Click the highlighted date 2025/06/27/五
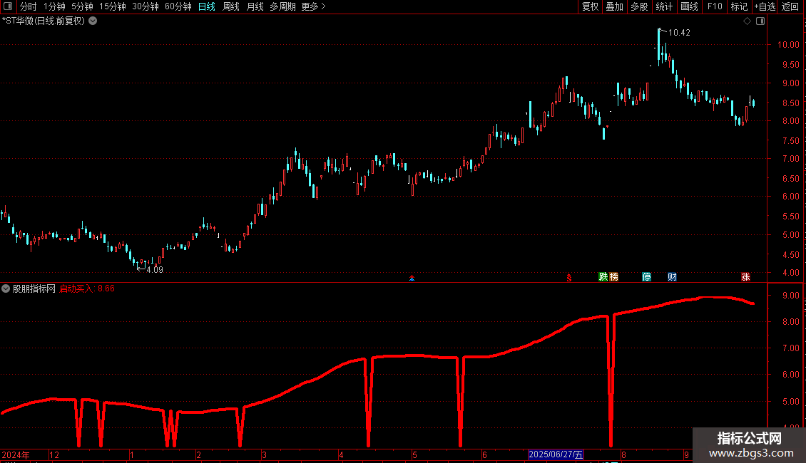The width and height of the screenshot is (806, 463). [556, 454]
